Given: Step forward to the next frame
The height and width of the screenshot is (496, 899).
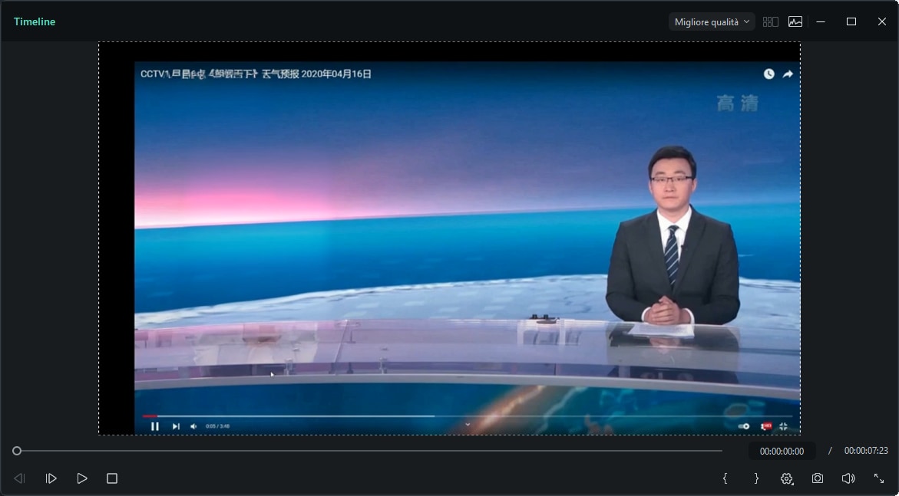Looking at the screenshot, I should (51, 478).
